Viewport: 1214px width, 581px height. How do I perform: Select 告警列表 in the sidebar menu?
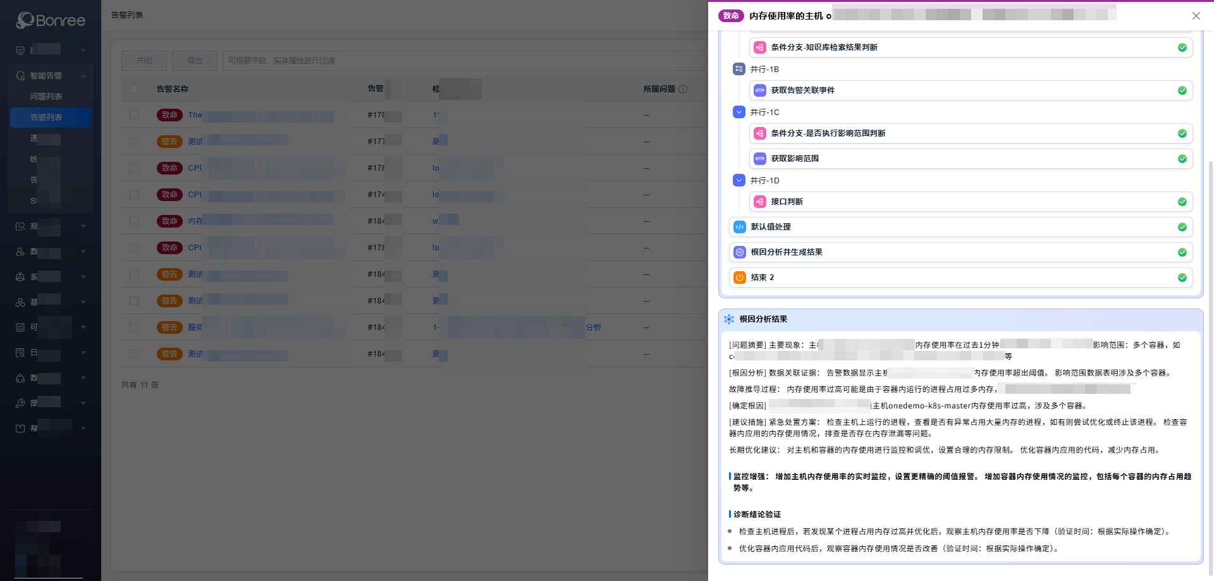[x=46, y=118]
